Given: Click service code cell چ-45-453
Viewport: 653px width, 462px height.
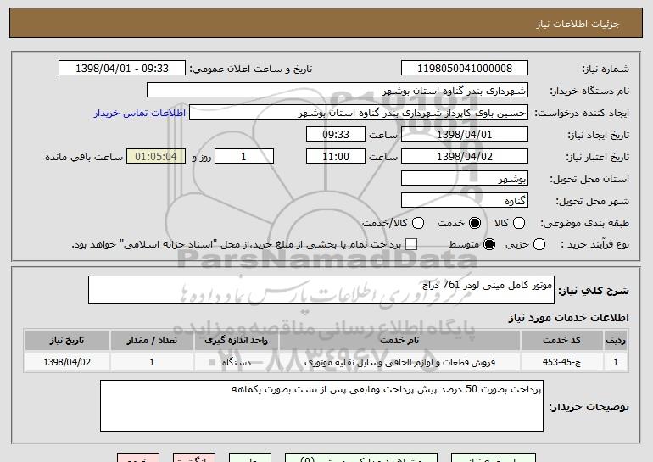Looking at the screenshot, I should click(561, 362).
